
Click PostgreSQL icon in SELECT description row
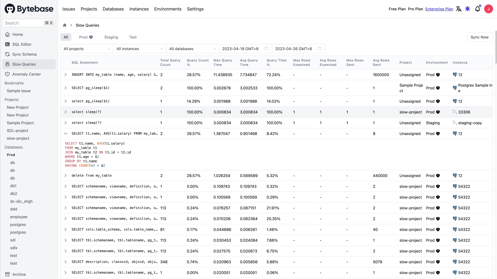[x=455, y=262]
